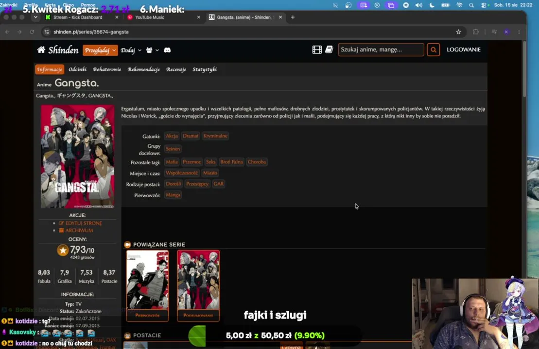Open the ARCHIWUM link
The image size is (539, 349).
click(79, 230)
